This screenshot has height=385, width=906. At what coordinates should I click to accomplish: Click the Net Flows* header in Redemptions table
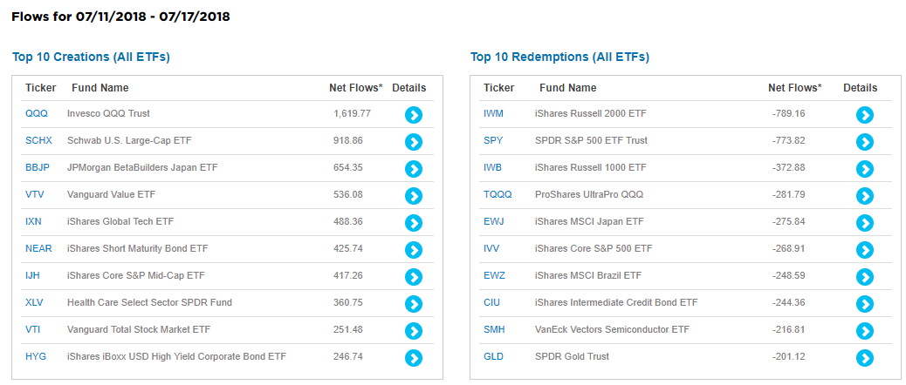(x=794, y=88)
